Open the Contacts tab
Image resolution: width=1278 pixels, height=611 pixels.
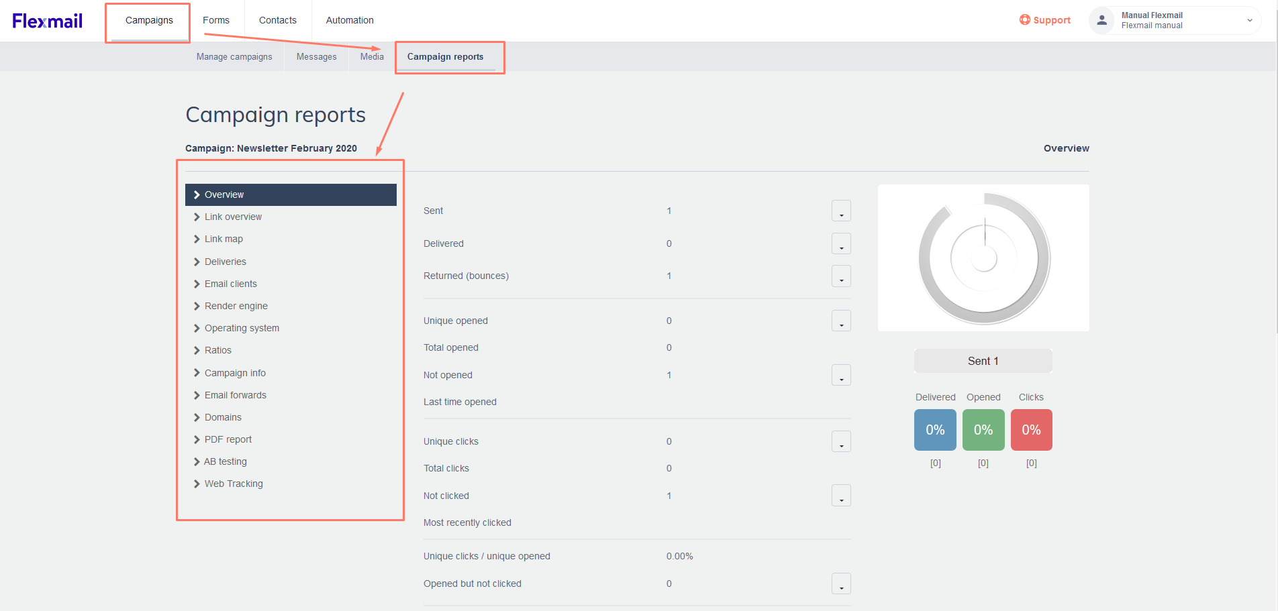tap(278, 20)
